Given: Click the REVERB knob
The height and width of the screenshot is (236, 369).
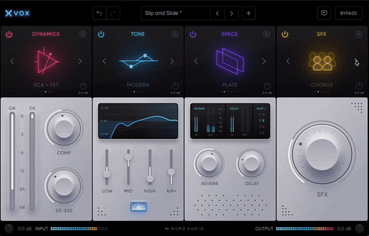Looking at the screenshot, I should click(x=209, y=163).
